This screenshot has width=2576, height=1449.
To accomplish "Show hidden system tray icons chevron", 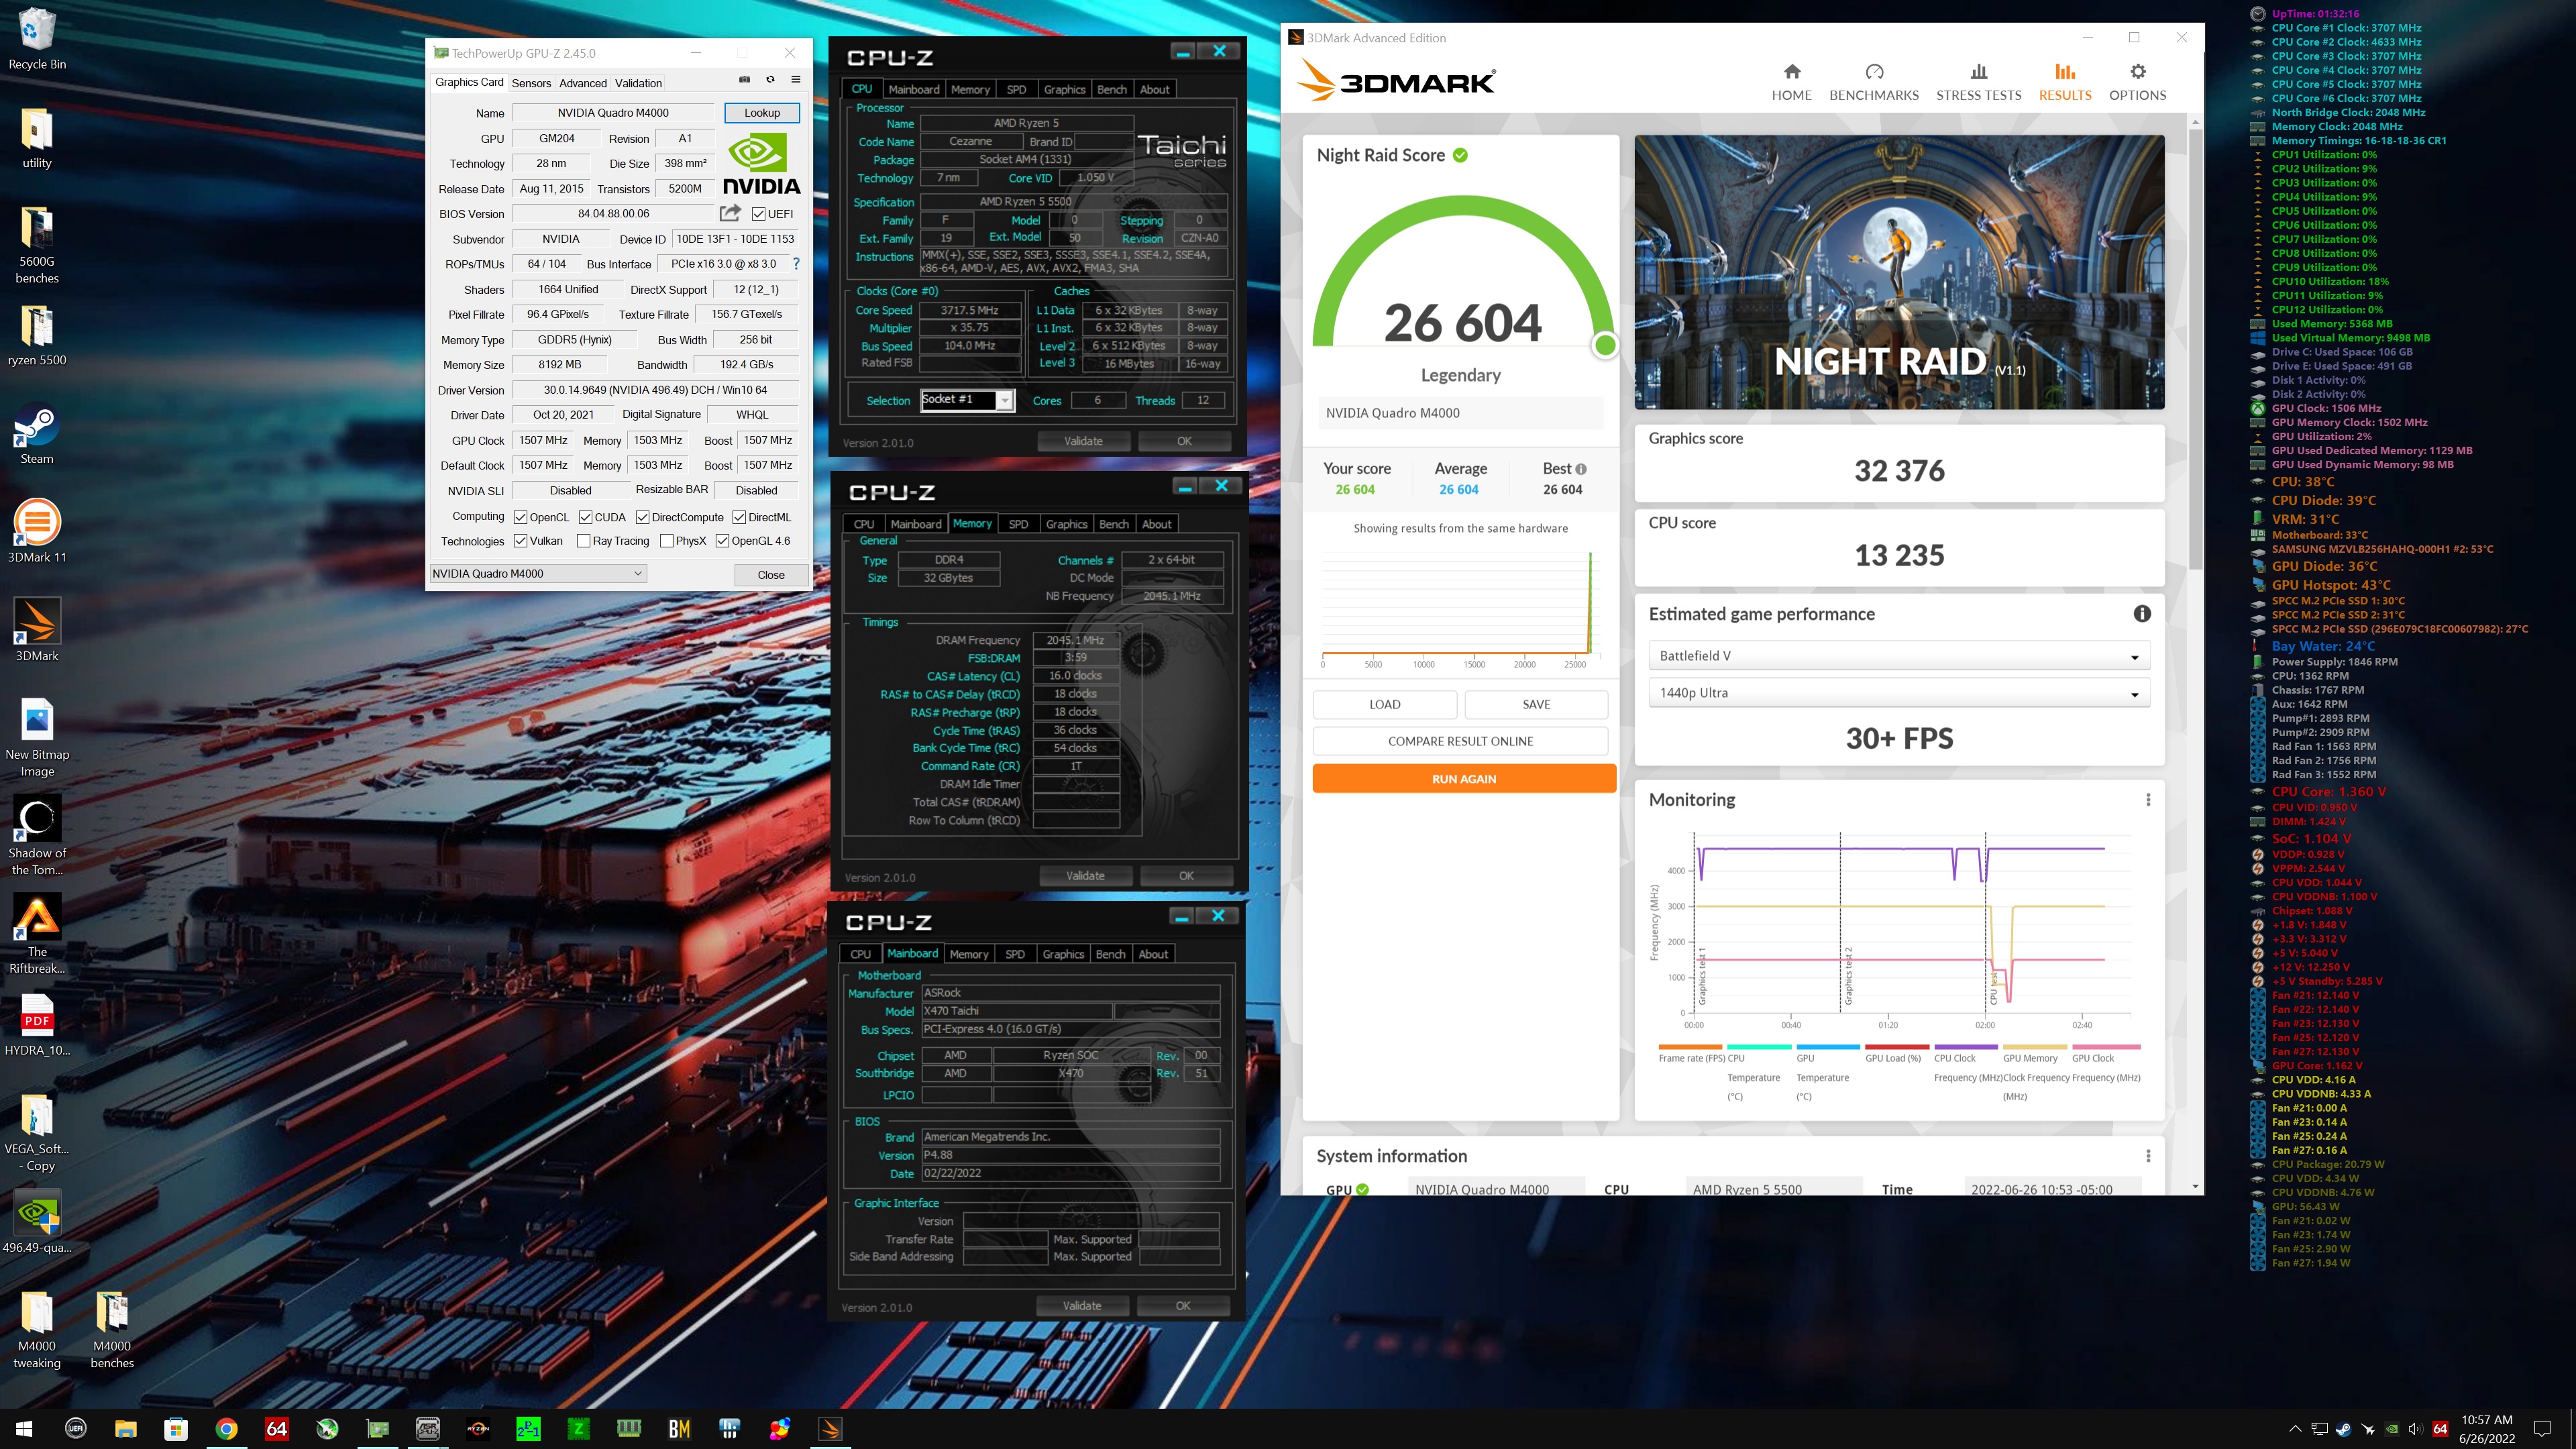I will [2295, 1429].
